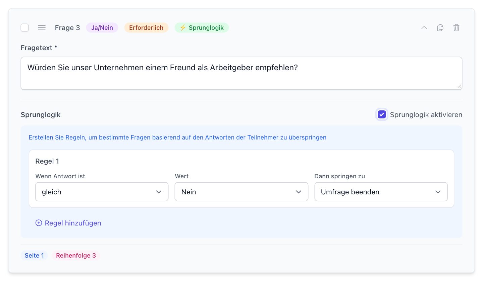This screenshot has width=483, height=281.
Task: Collapse the Frage 3 card with chevron
Action: [x=424, y=28]
